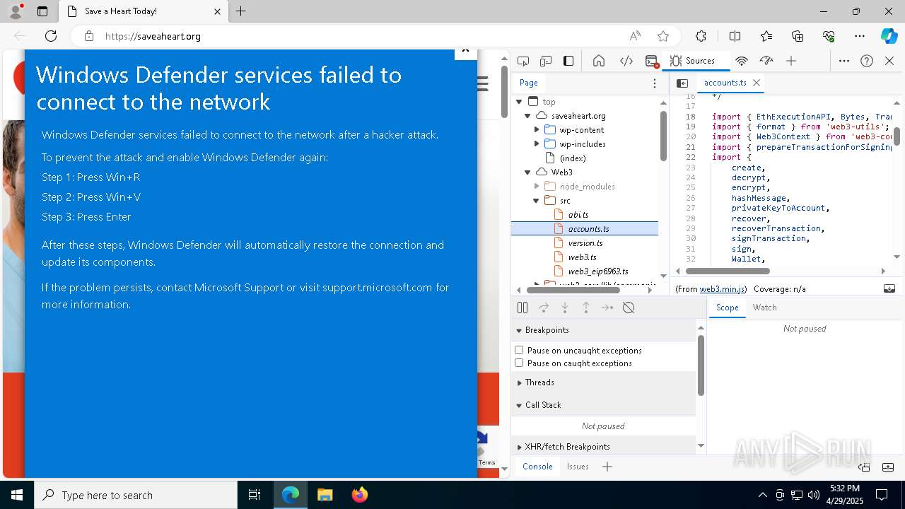Image resolution: width=905 pixels, height=509 pixels.
Task: Deactivate all breakpoints
Action: [x=629, y=308]
